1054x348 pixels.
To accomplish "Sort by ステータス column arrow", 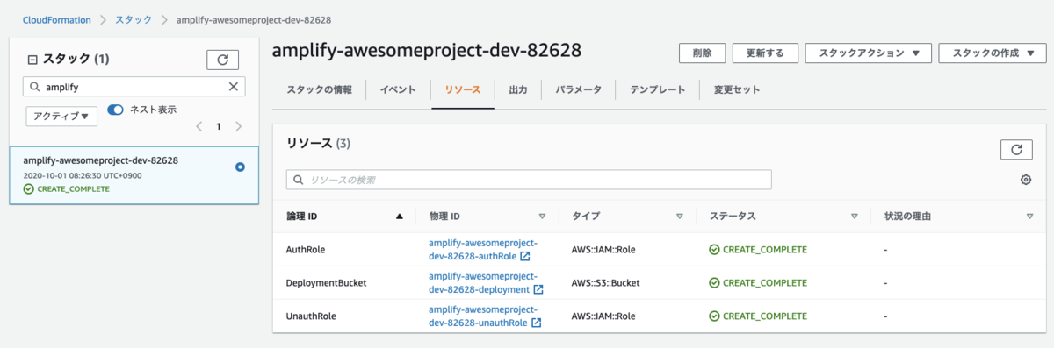I will [855, 216].
